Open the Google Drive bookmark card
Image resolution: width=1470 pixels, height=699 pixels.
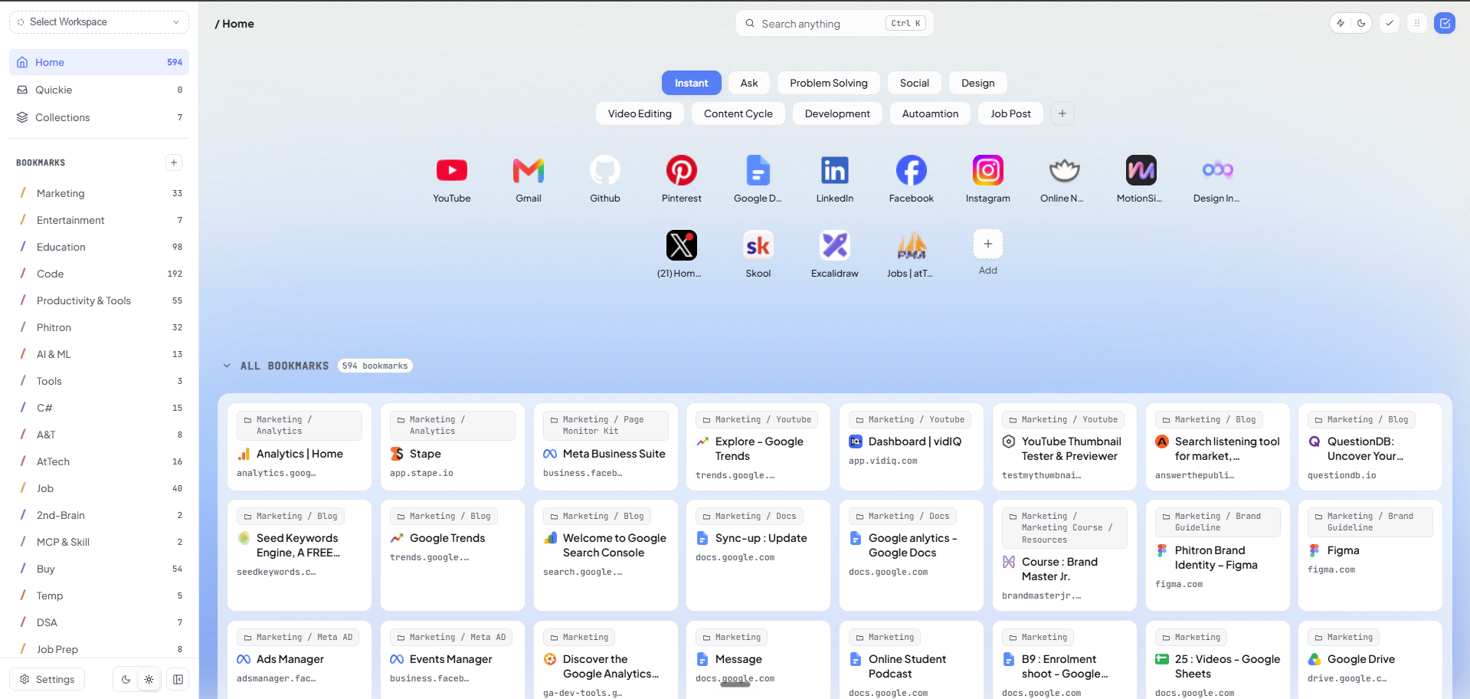[x=1370, y=660]
